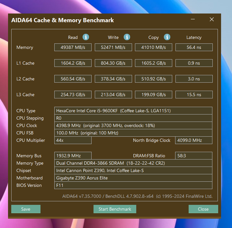Select L1 Cache copy 1605.2 GB/s

click(154, 63)
